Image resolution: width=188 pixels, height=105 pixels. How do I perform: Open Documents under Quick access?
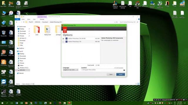tap(23, 34)
